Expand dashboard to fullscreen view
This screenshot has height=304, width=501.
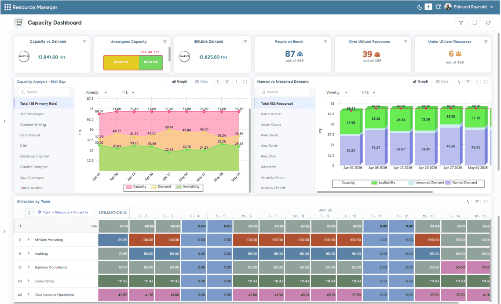pos(475,22)
